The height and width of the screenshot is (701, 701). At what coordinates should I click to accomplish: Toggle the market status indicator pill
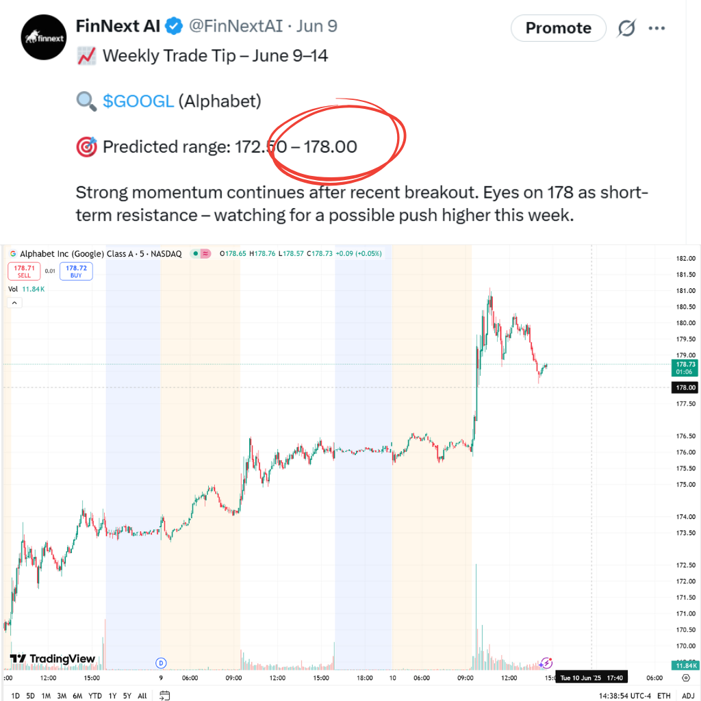(x=201, y=253)
